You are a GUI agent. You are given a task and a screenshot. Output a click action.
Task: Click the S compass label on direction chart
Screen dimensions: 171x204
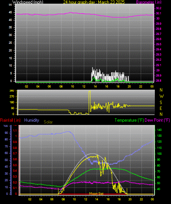click(x=161, y=103)
